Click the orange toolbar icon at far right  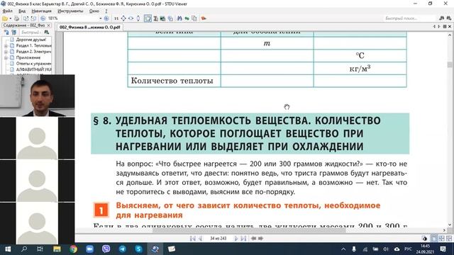[x=204, y=18]
